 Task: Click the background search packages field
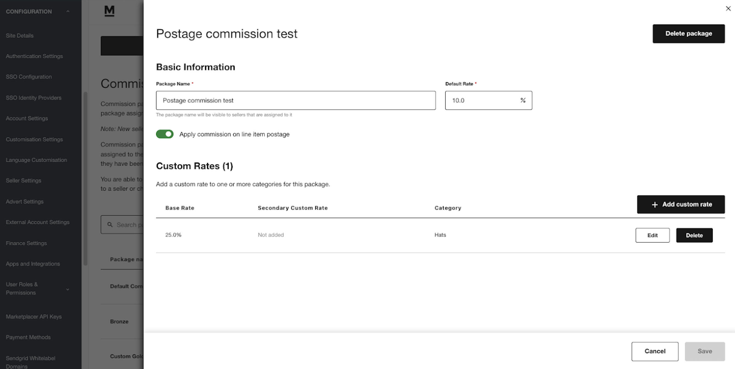tap(122, 225)
